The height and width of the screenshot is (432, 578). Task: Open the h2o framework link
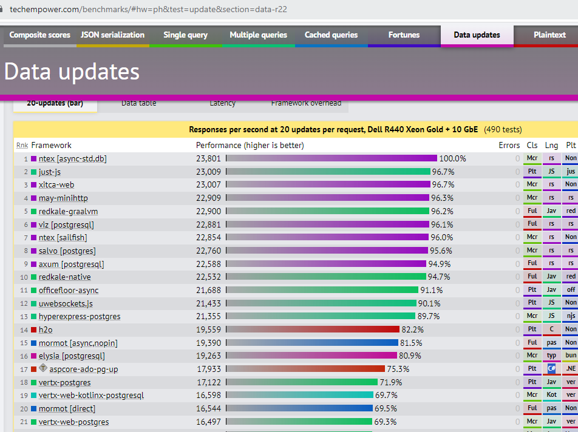click(x=46, y=329)
